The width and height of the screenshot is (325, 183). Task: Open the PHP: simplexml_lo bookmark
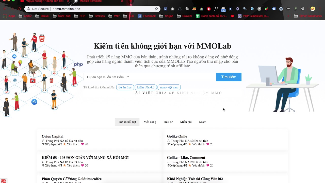click(253, 16)
